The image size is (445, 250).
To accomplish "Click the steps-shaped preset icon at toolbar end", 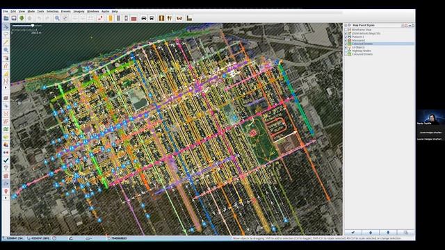I will (189, 18).
